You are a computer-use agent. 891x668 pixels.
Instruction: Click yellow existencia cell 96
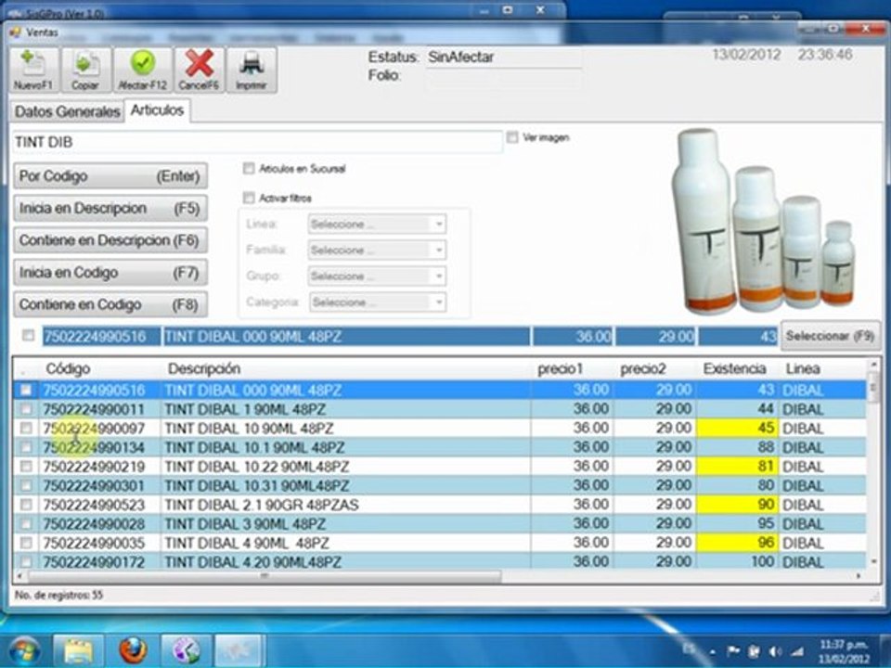pos(738,543)
